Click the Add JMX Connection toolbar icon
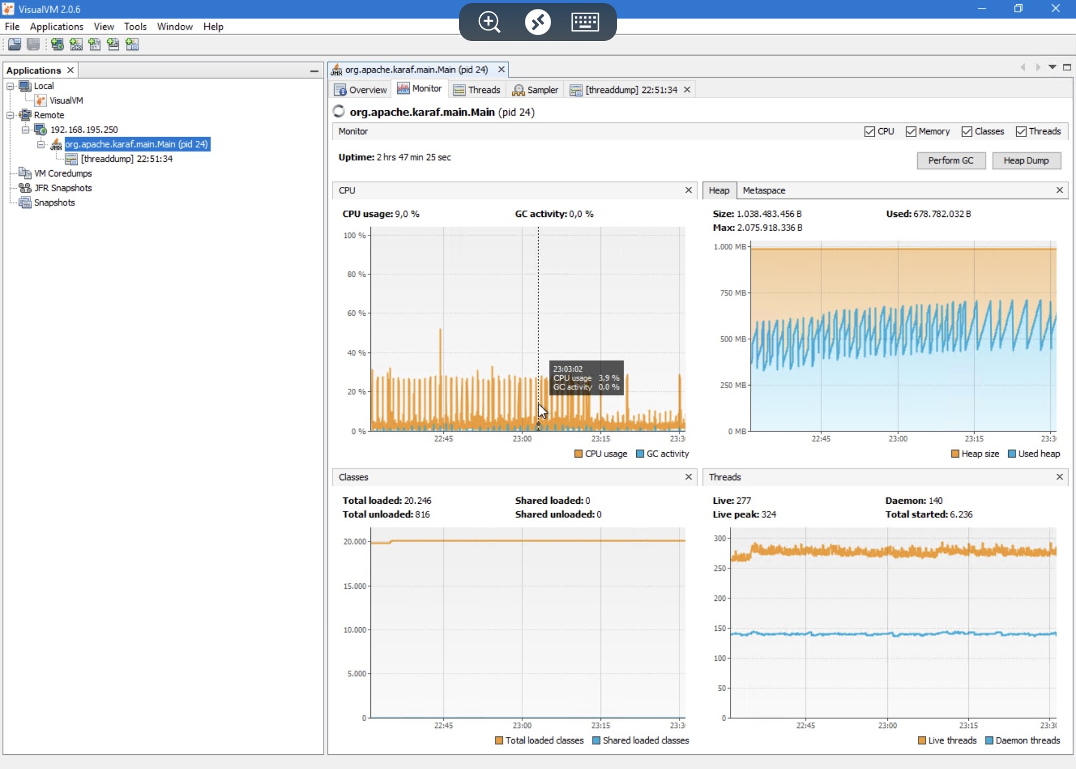The image size is (1076, 769). (76, 45)
